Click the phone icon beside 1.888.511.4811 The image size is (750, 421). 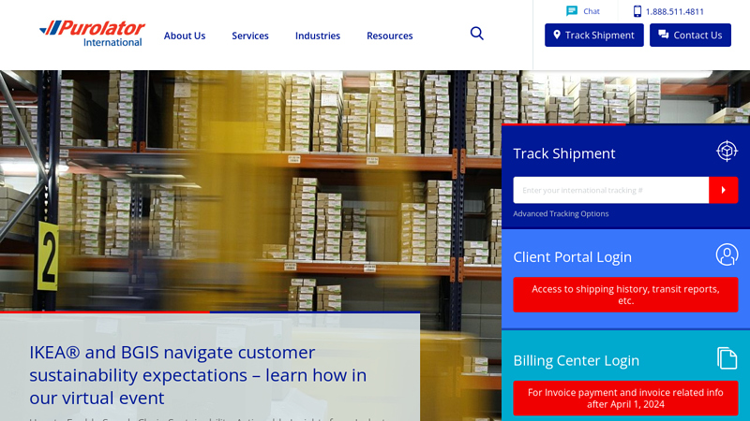click(x=637, y=11)
